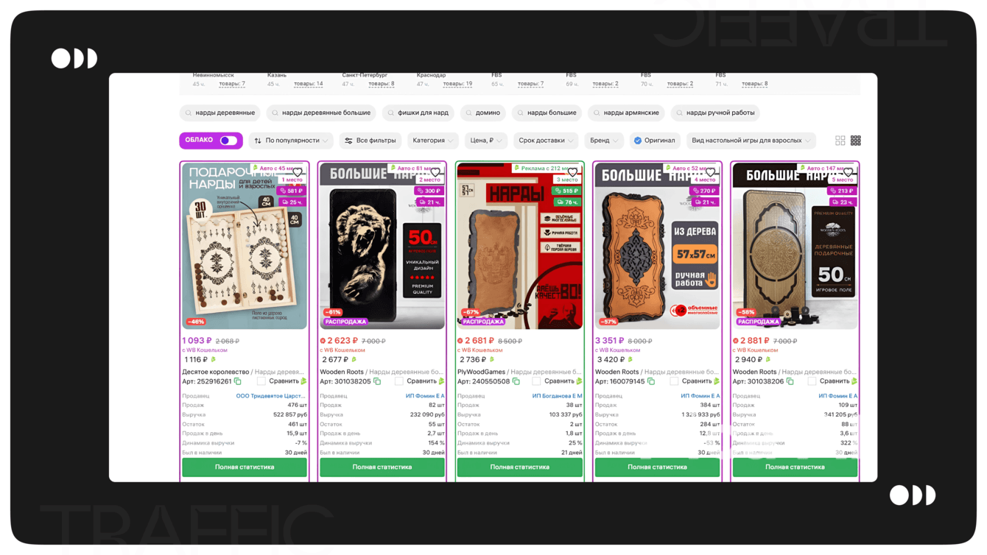Choose the 'нарды армянские' search suggestion

click(626, 113)
